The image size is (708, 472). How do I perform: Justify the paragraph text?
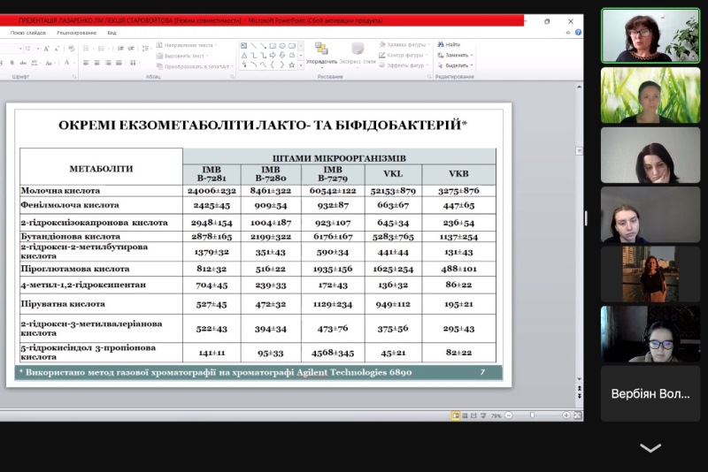[x=119, y=63]
